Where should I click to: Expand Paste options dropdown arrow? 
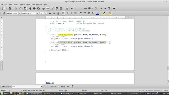pos(64,8)
